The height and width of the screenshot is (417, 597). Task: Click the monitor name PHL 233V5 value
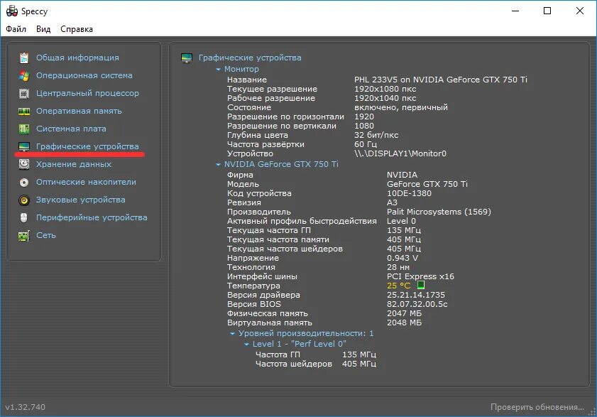click(441, 80)
